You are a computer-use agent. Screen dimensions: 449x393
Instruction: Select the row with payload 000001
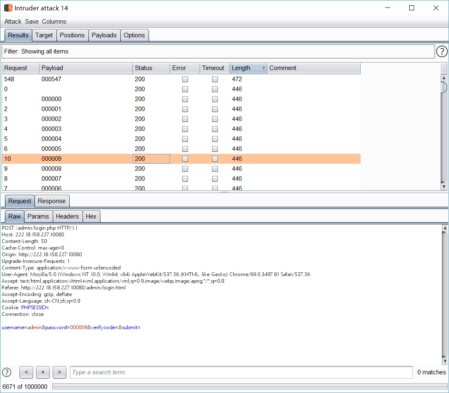pyautogui.click(x=181, y=109)
